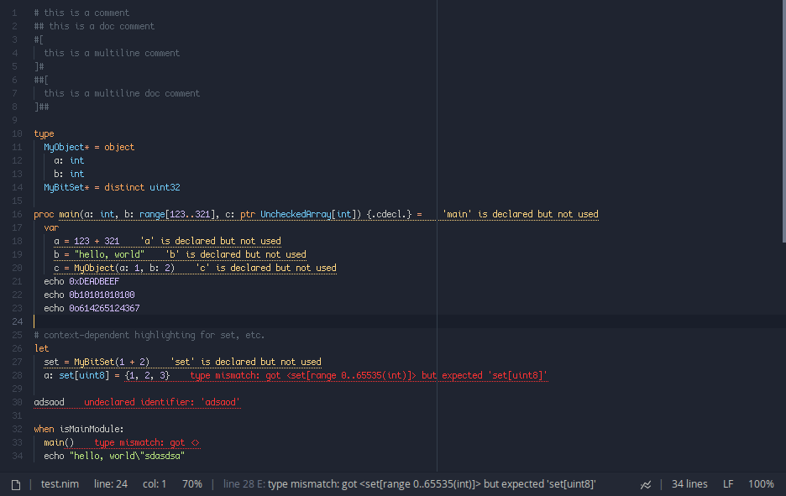Click line number 16 in the gutter

pos(17,214)
